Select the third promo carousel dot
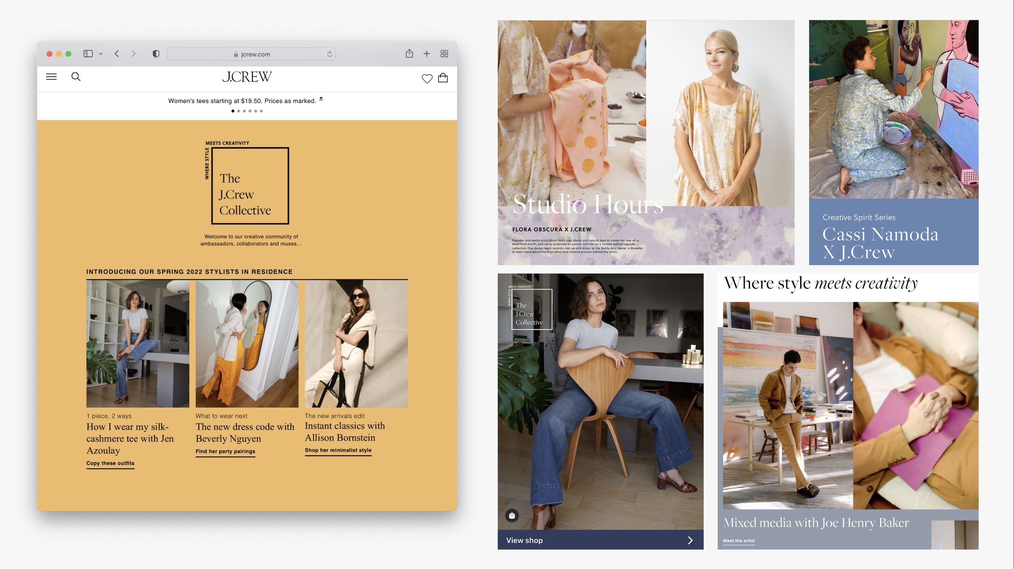Image resolution: width=1014 pixels, height=569 pixels. (244, 111)
